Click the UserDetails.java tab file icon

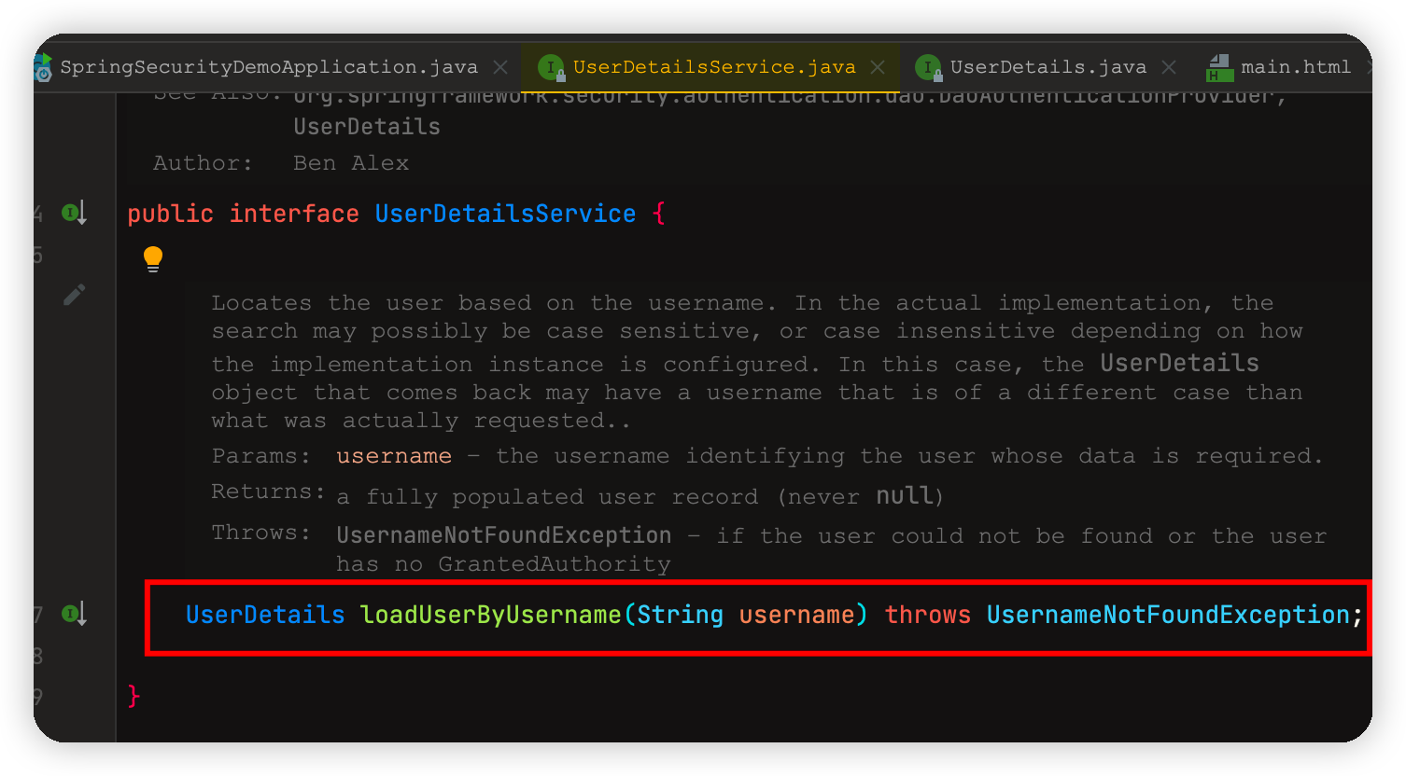click(x=928, y=67)
